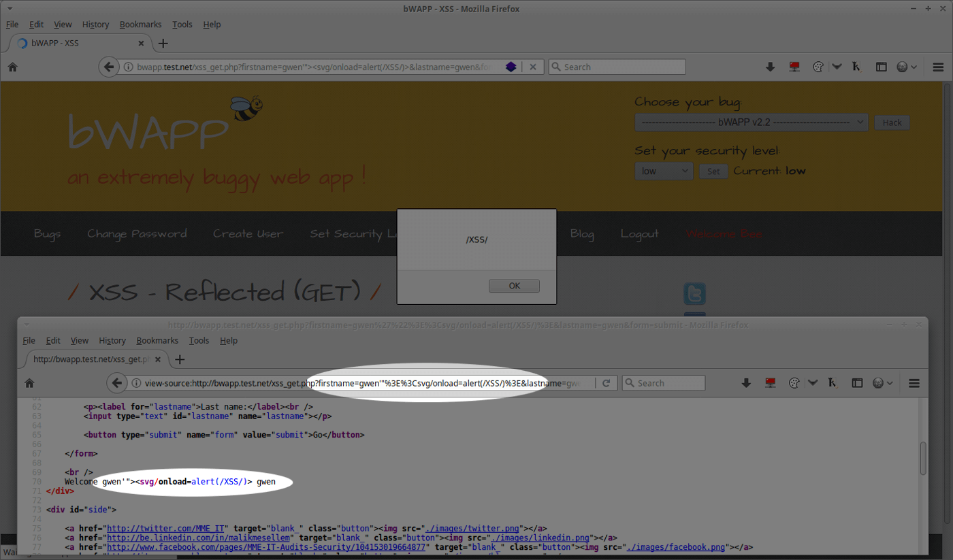Click the red monitor toolbar icon in the bWAPP window
Image resolution: width=953 pixels, height=560 pixels.
(x=794, y=67)
